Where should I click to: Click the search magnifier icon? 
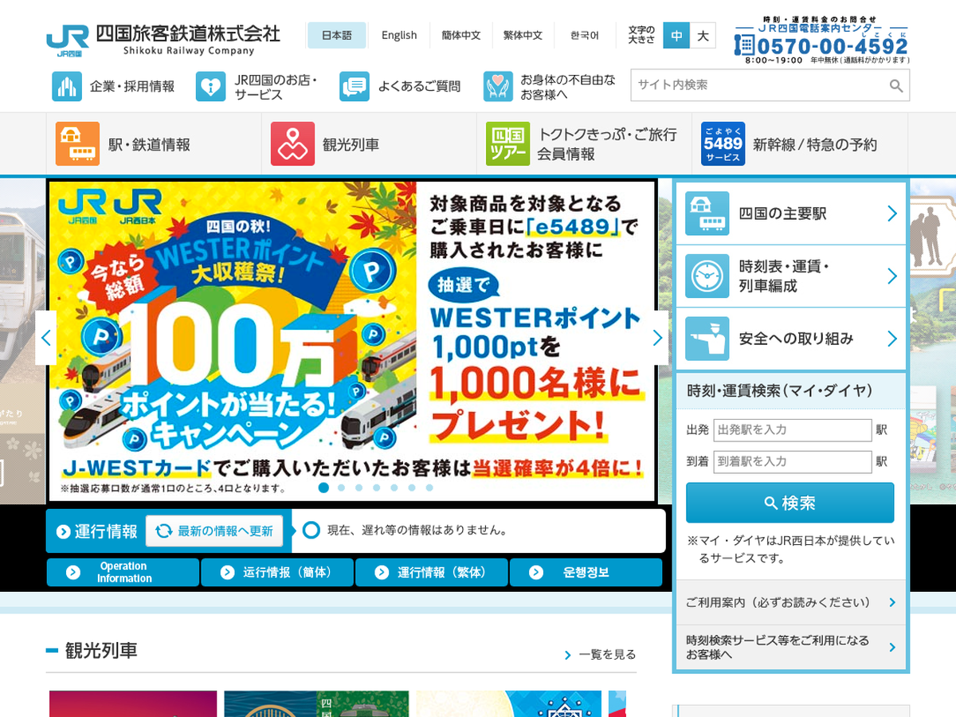[896, 86]
